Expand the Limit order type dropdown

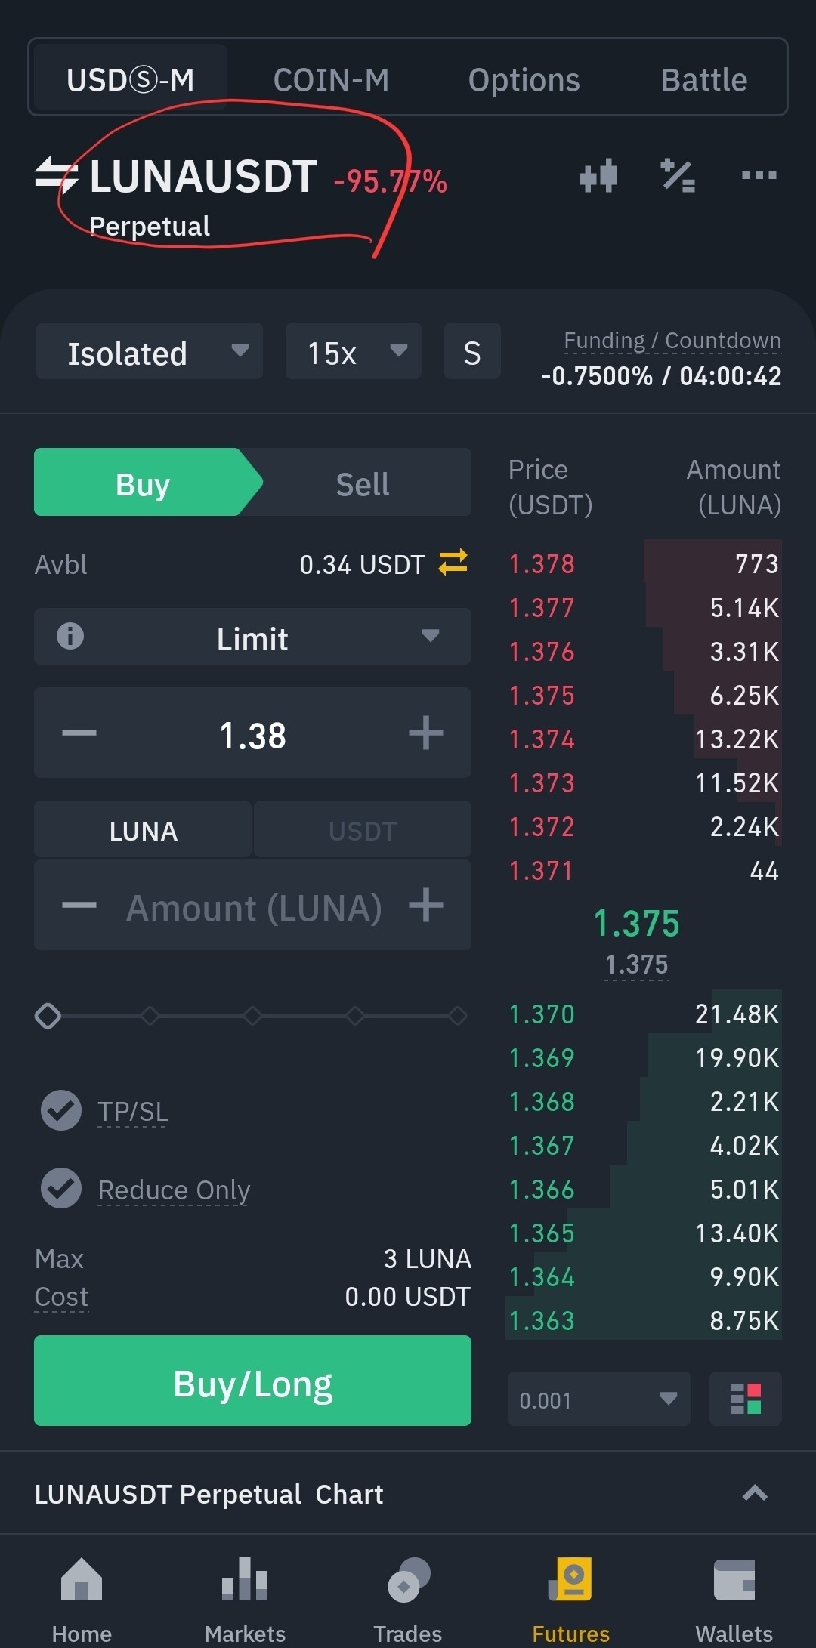point(252,638)
